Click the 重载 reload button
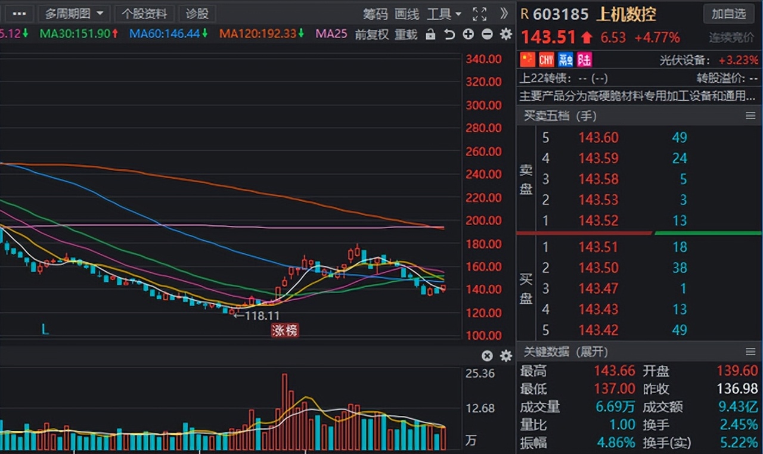Image resolution: width=763 pixels, height=454 pixels. [x=406, y=35]
